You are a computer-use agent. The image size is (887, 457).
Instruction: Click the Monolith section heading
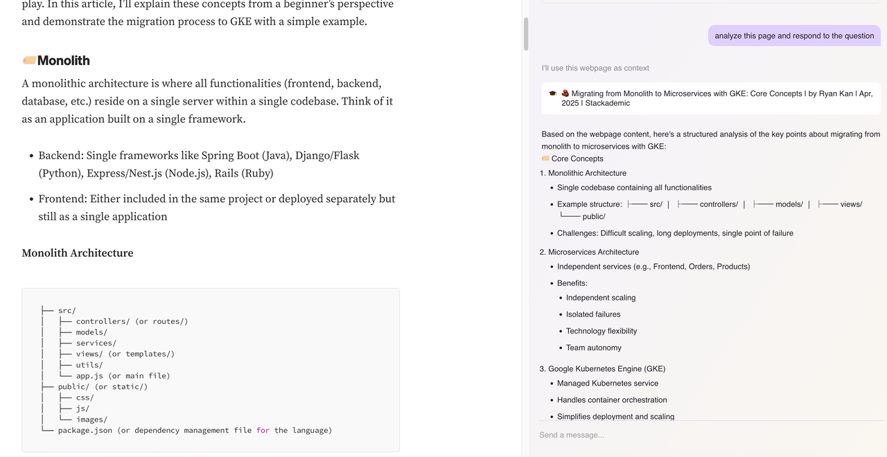point(63,60)
